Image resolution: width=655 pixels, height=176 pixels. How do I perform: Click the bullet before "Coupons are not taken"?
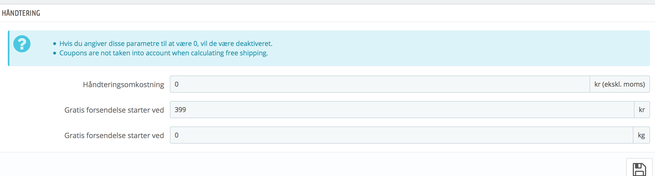pos(55,53)
